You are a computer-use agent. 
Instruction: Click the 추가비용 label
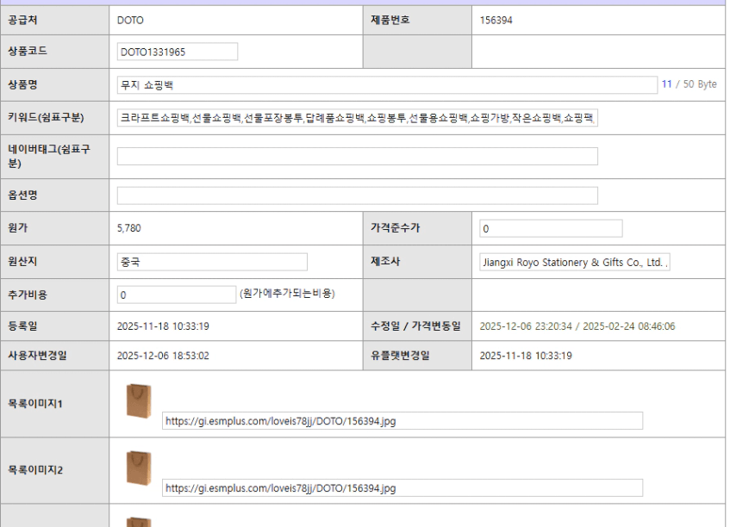(28, 294)
